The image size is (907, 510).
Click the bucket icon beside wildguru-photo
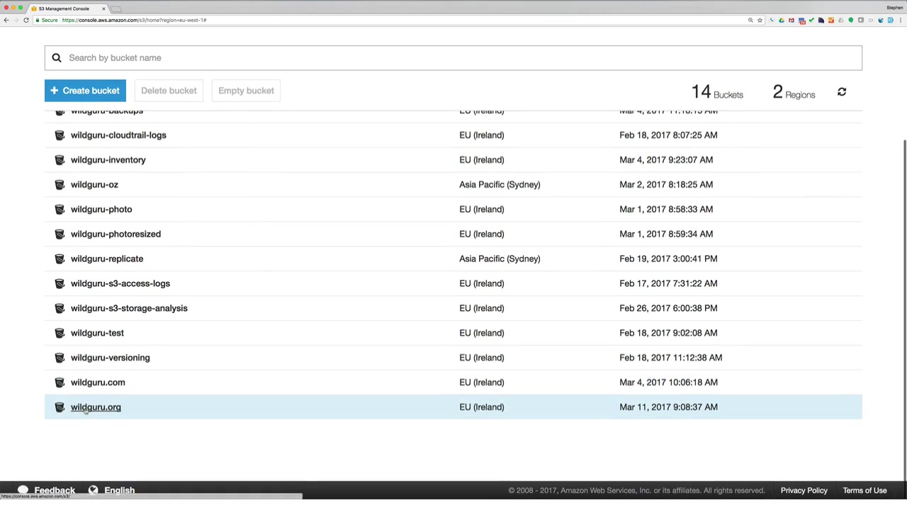pyautogui.click(x=60, y=210)
